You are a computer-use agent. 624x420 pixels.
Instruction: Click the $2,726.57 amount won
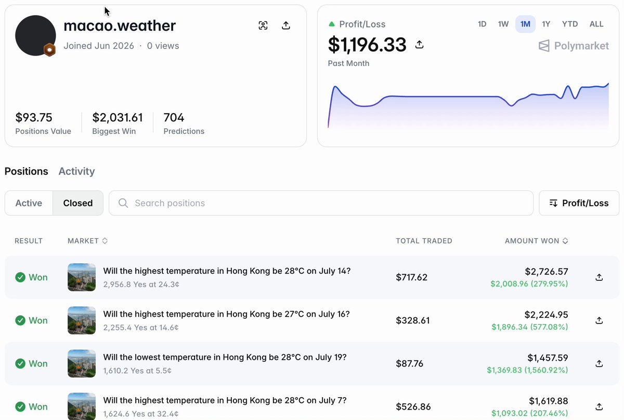546,272
